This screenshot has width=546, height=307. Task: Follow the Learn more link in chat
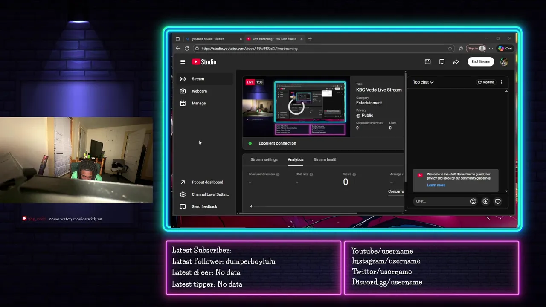[436, 185]
